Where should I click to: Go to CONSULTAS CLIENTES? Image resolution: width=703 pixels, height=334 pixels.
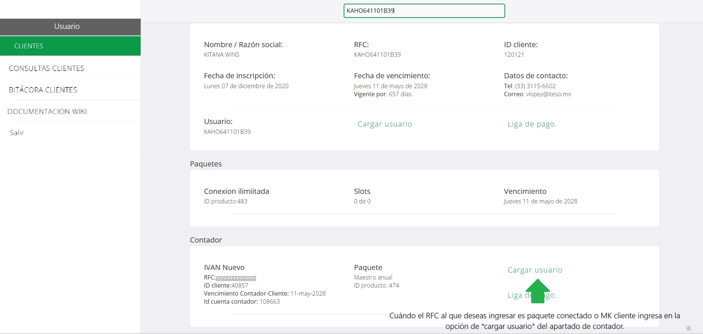pos(47,68)
